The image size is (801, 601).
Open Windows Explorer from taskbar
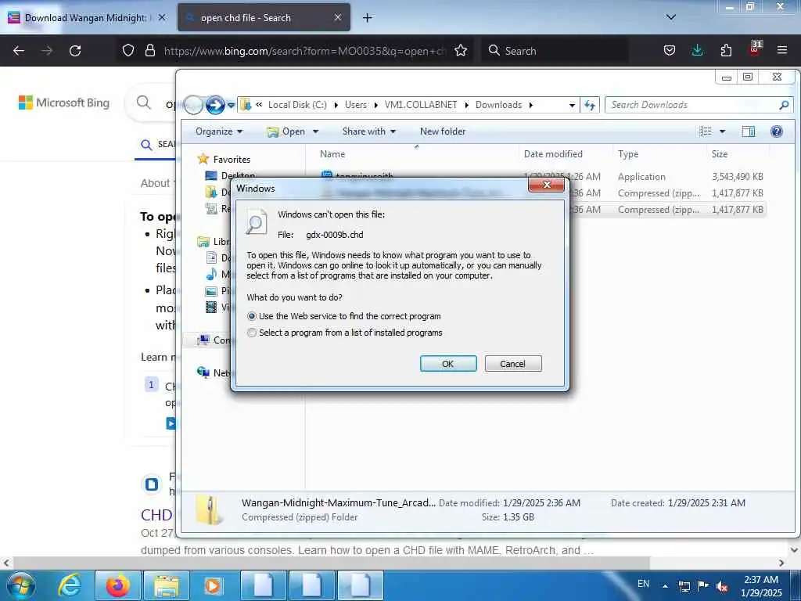[x=167, y=585]
